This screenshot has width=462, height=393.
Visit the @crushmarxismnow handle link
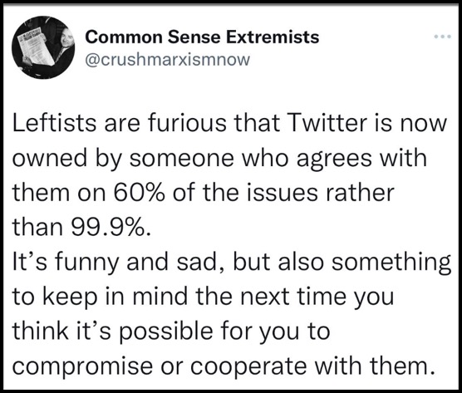(x=167, y=60)
